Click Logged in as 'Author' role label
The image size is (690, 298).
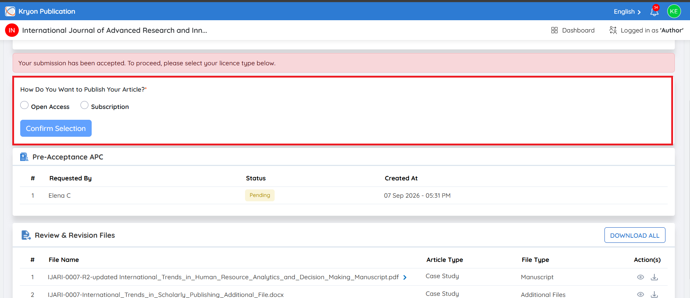652,30
